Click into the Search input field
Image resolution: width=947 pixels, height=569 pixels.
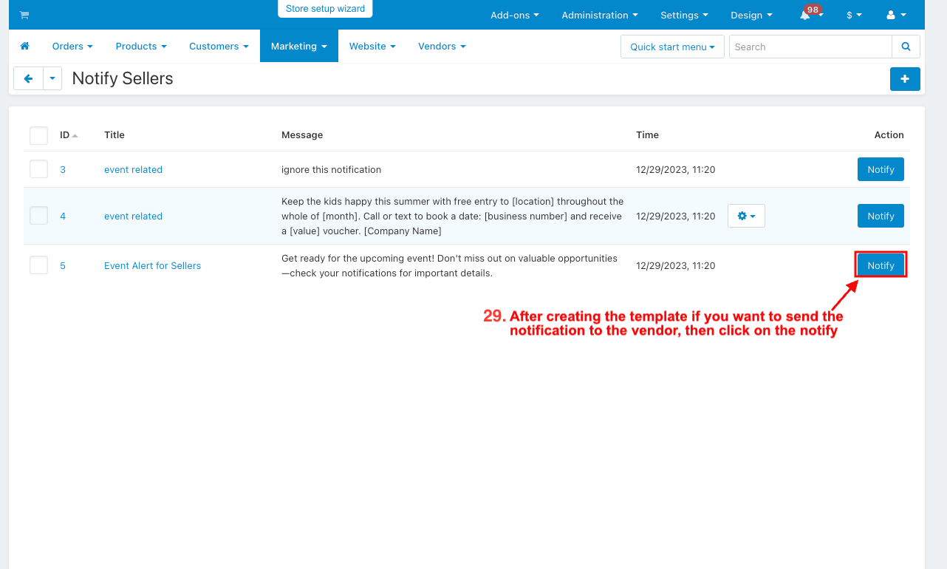(810, 47)
